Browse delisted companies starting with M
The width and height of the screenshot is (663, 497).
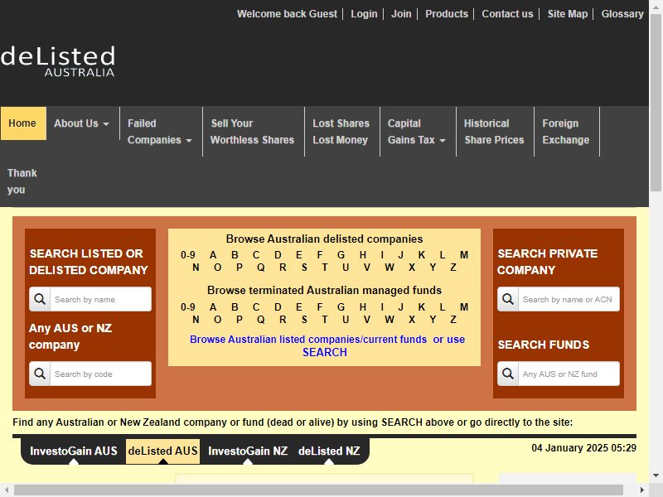[464, 255]
